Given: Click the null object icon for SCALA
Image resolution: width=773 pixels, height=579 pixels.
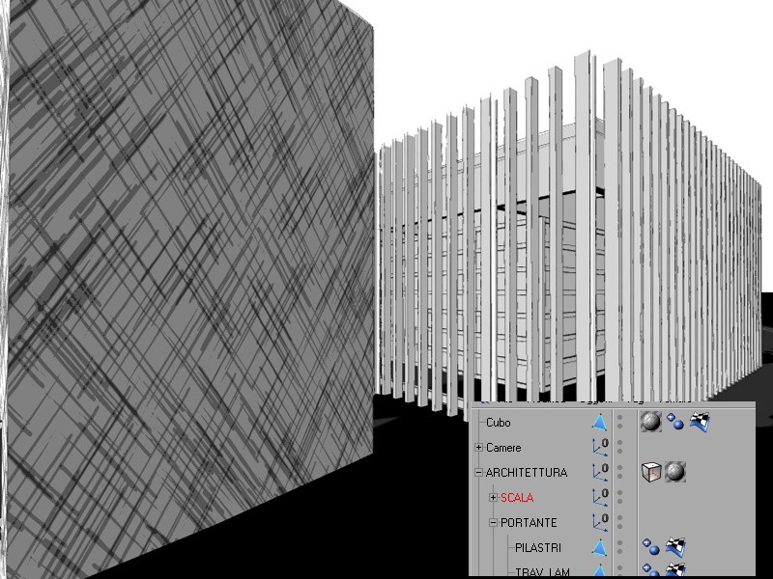Looking at the screenshot, I should (600, 497).
